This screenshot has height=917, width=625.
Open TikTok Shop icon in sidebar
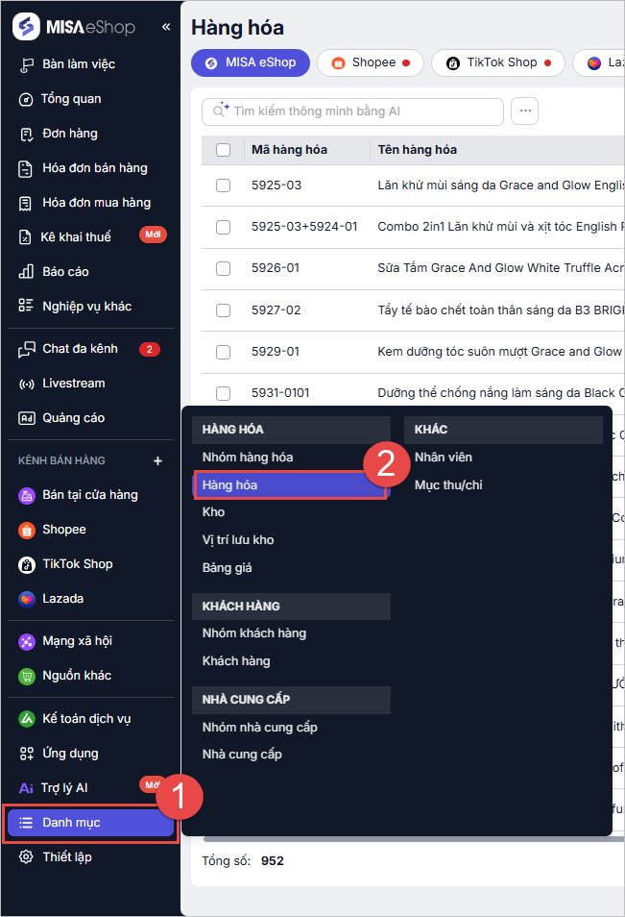tap(27, 565)
